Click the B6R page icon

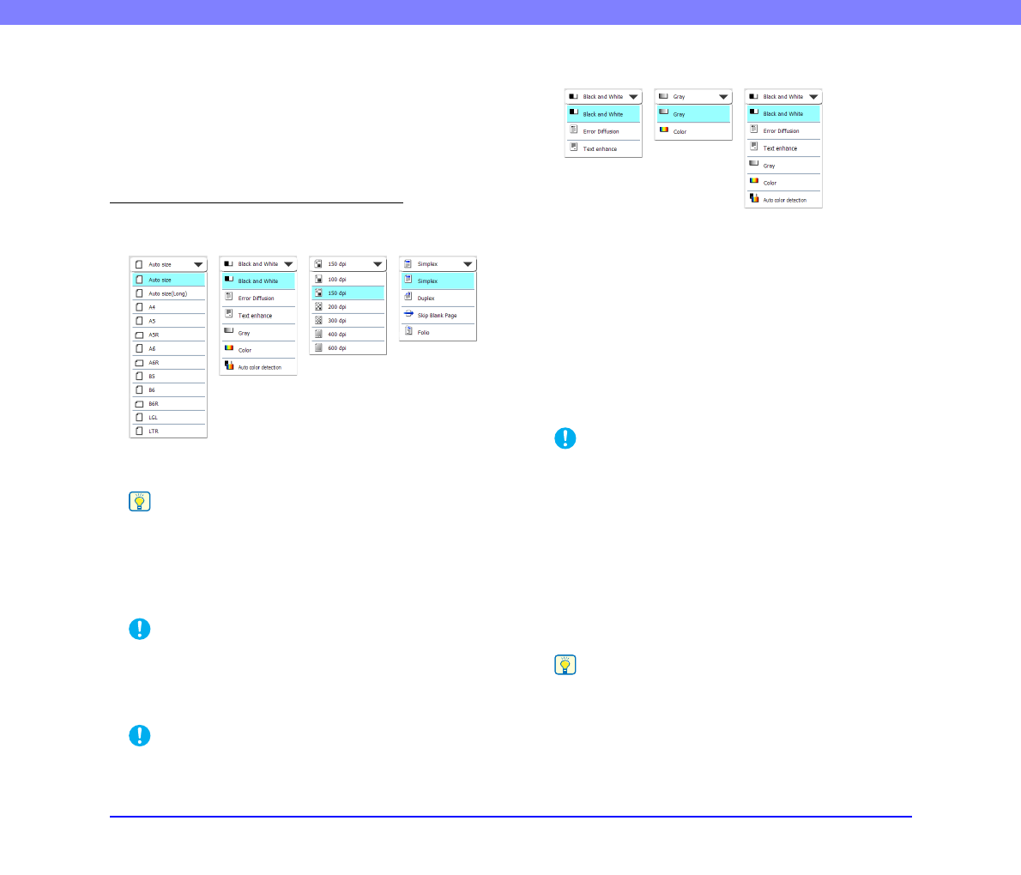point(139,403)
